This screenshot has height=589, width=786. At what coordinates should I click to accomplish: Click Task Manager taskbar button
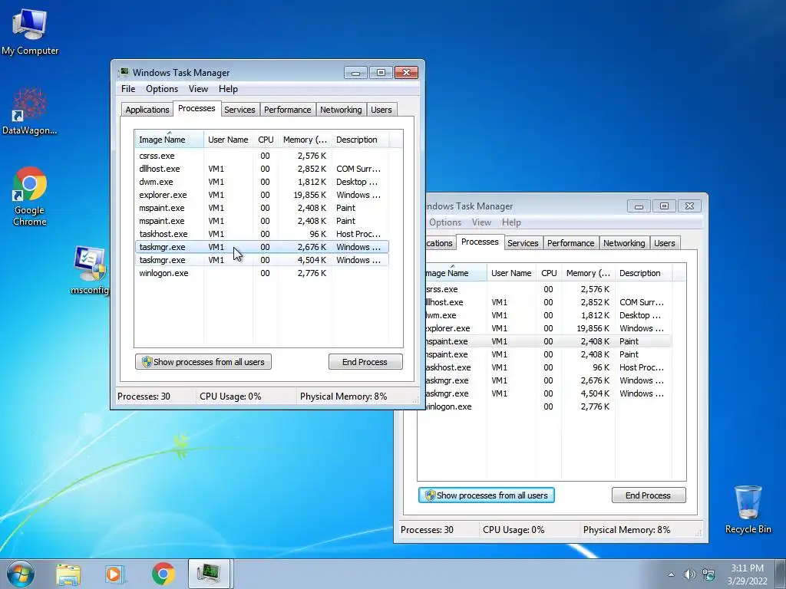pyautogui.click(x=209, y=574)
